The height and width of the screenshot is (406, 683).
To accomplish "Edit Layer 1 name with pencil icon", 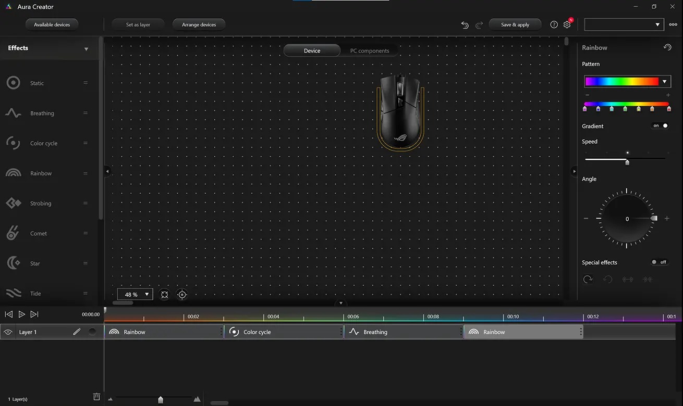I will tap(77, 332).
